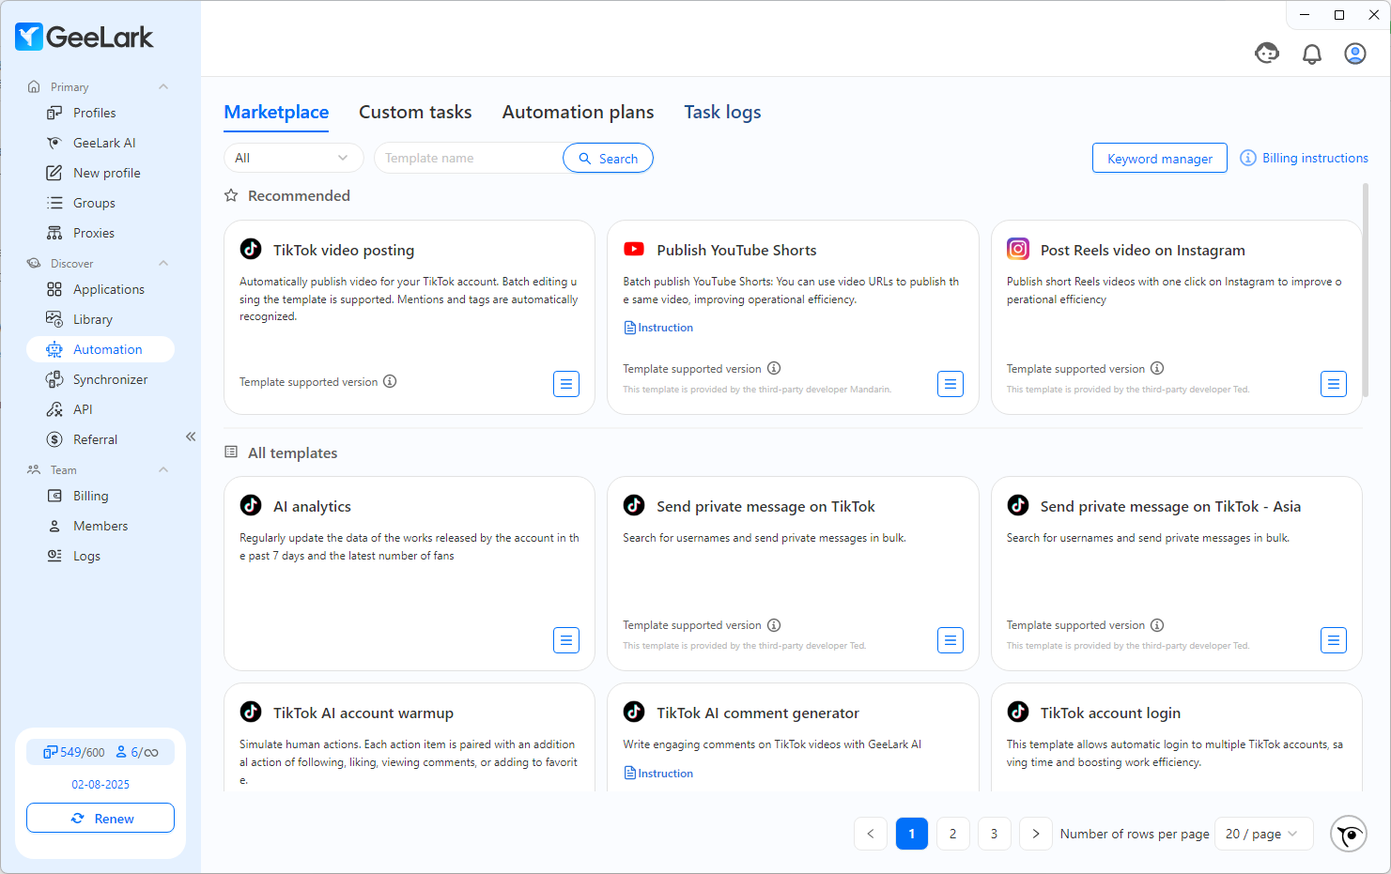Collapse the Primary sidebar group
Viewport: 1391px width, 874px height.
(163, 86)
